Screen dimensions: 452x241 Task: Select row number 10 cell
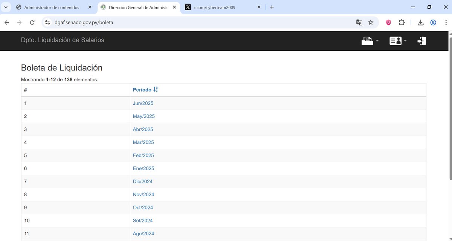pyautogui.click(x=76, y=221)
